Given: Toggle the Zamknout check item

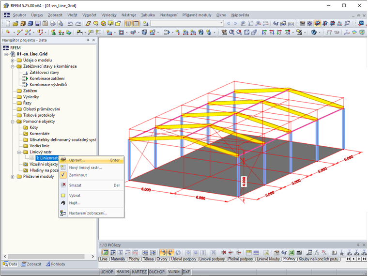Looking at the screenshot, I should tap(92, 175).
